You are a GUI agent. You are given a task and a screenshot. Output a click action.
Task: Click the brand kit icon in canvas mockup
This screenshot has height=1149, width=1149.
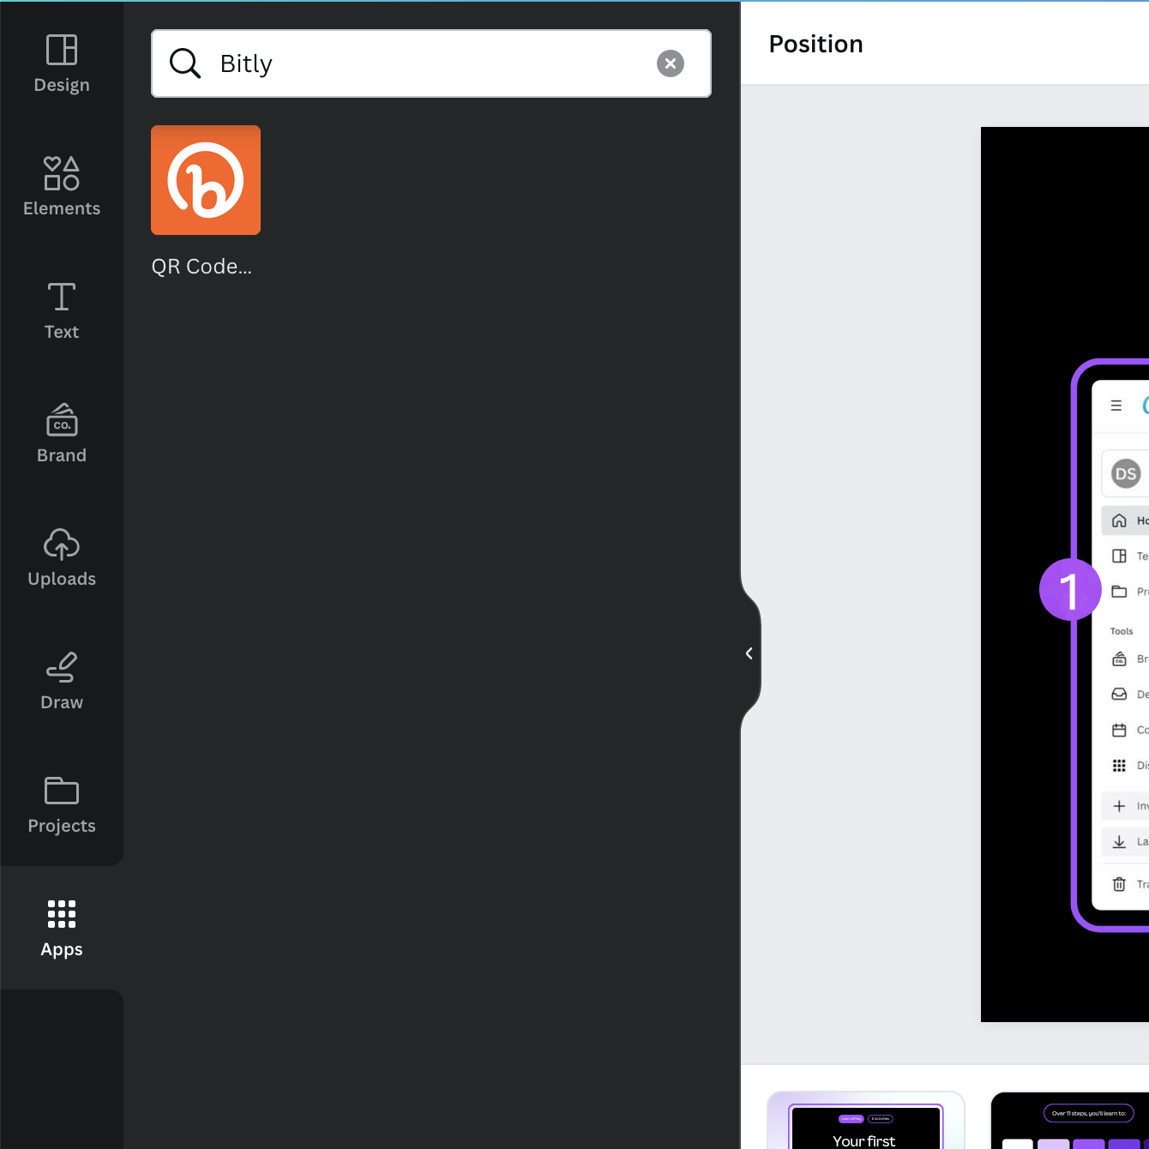[1119, 659]
